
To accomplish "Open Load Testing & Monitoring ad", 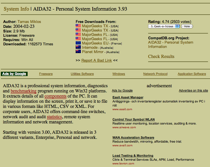I will [x=133, y=156].
